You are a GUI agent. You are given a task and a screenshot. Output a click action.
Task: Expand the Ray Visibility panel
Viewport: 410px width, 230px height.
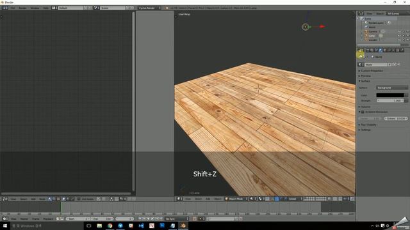tap(368, 125)
